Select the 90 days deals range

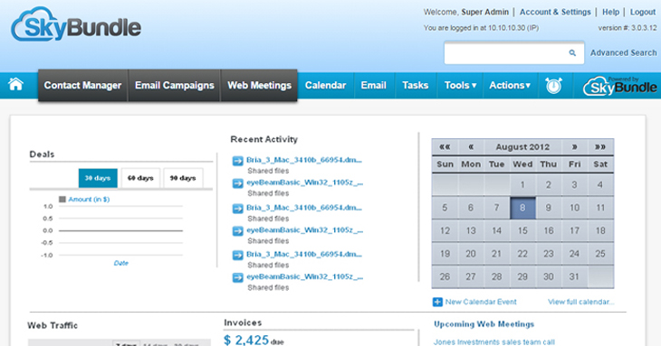(x=183, y=178)
